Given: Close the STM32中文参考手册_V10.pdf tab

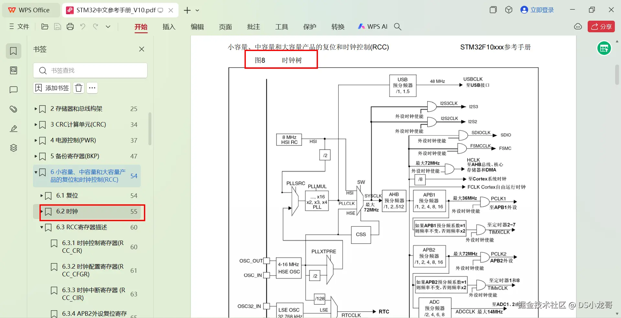Looking at the screenshot, I should click(171, 10).
